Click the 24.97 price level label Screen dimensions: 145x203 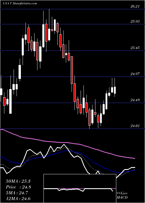(135, 74)
